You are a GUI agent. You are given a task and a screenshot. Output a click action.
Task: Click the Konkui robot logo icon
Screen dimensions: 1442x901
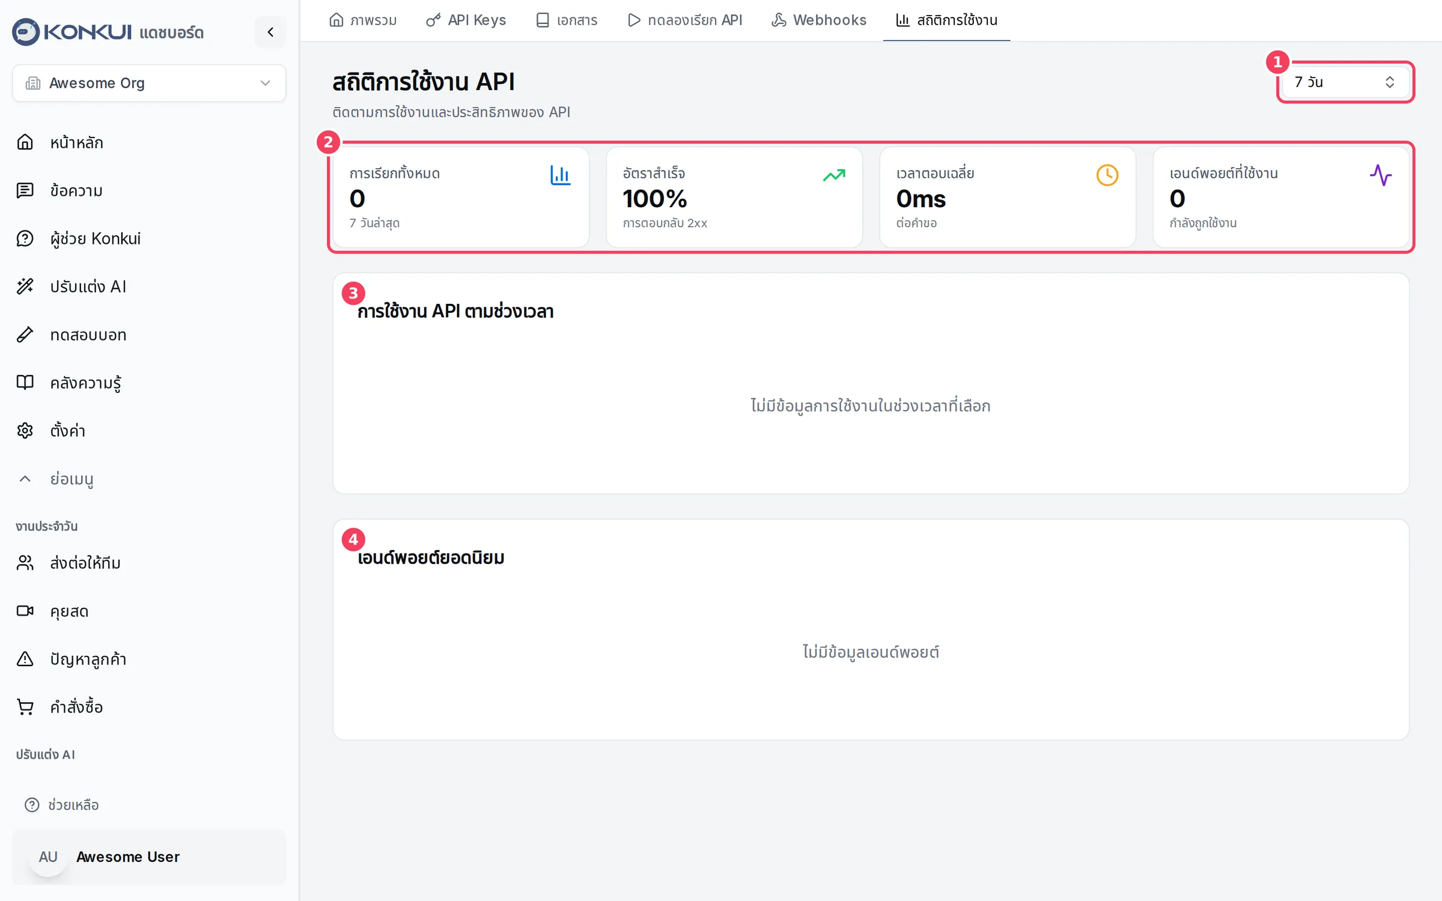(26, 32)
